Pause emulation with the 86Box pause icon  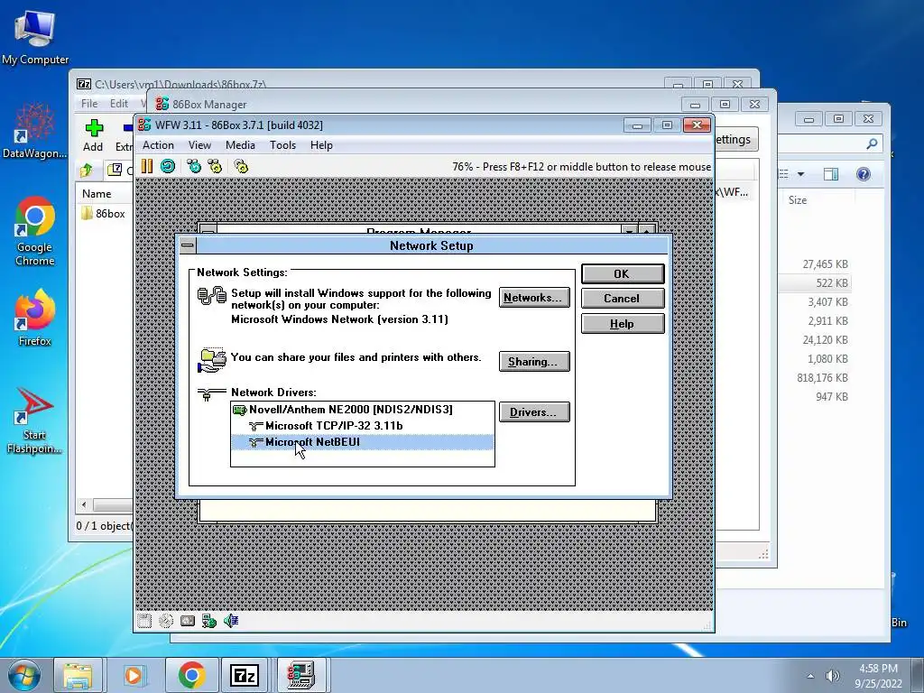click(x=147, y=166)
